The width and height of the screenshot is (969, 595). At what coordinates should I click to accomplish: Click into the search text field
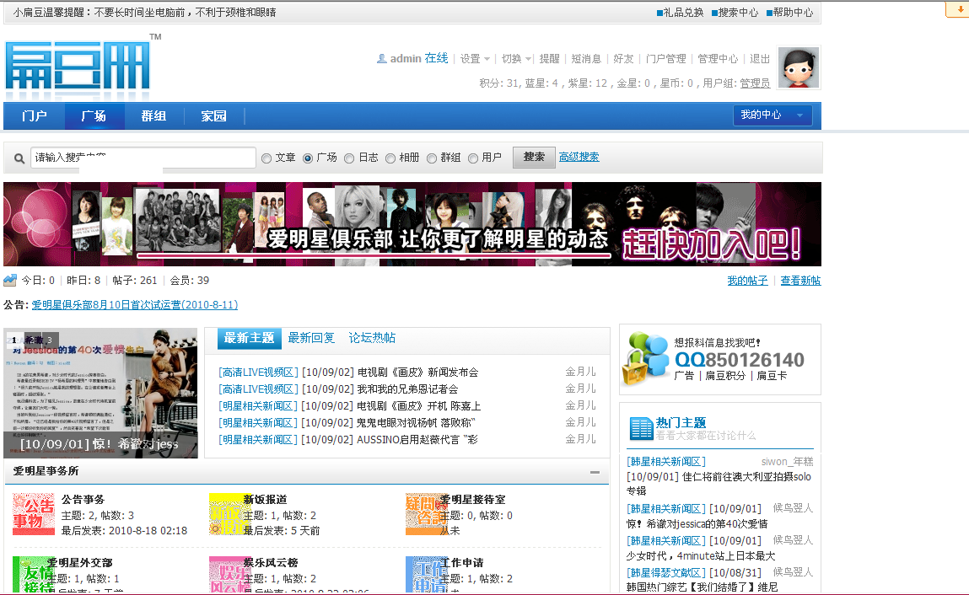tap(143, 158)
